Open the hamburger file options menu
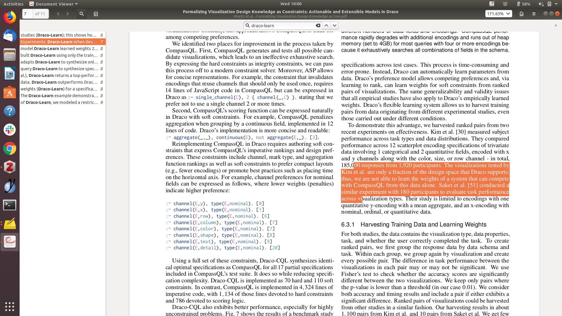The image size is (562, 316). click(x=534, y=14)
